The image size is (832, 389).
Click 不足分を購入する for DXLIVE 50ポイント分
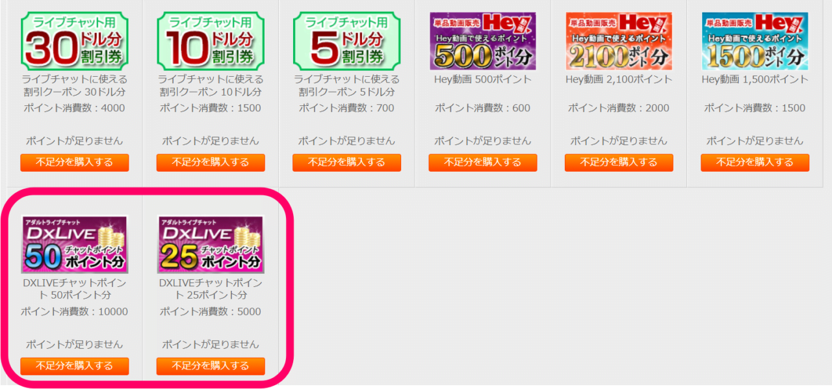75,366
